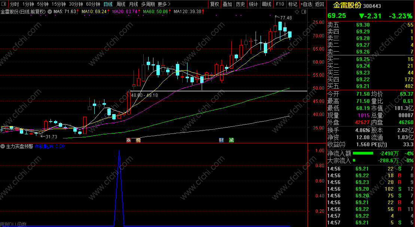Open the dropdown next to 金雷股份(日线.前复权)
The width and height of the screenshot is (415, 227).
(x=49, y=12)
